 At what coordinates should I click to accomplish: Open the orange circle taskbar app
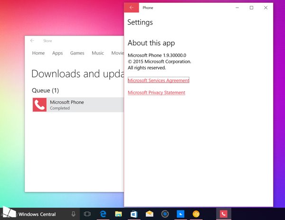pyautogui.click(x=196, y=214)
